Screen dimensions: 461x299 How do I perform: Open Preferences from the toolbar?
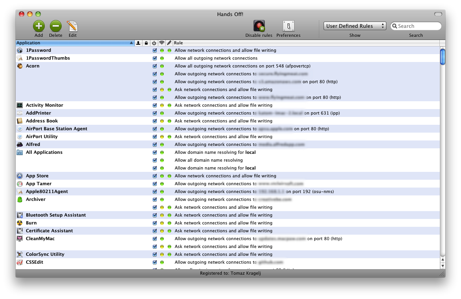[x=288, y=26]
